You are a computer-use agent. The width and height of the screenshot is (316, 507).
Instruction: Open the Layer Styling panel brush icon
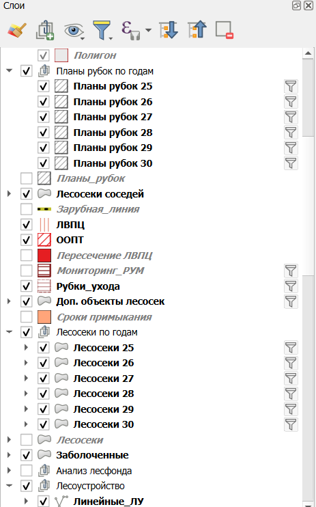(x=17, y=30)
